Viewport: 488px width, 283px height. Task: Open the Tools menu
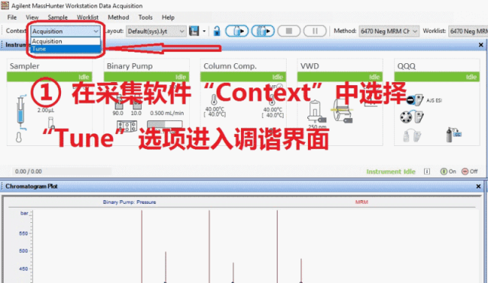point(146,17)
